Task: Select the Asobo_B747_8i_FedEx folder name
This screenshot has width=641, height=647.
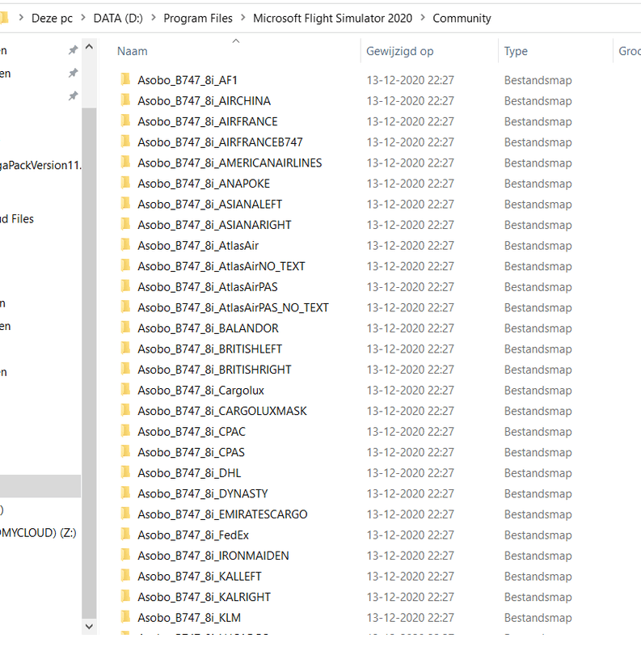Action: pyautogui.click(x=193, y=535)
